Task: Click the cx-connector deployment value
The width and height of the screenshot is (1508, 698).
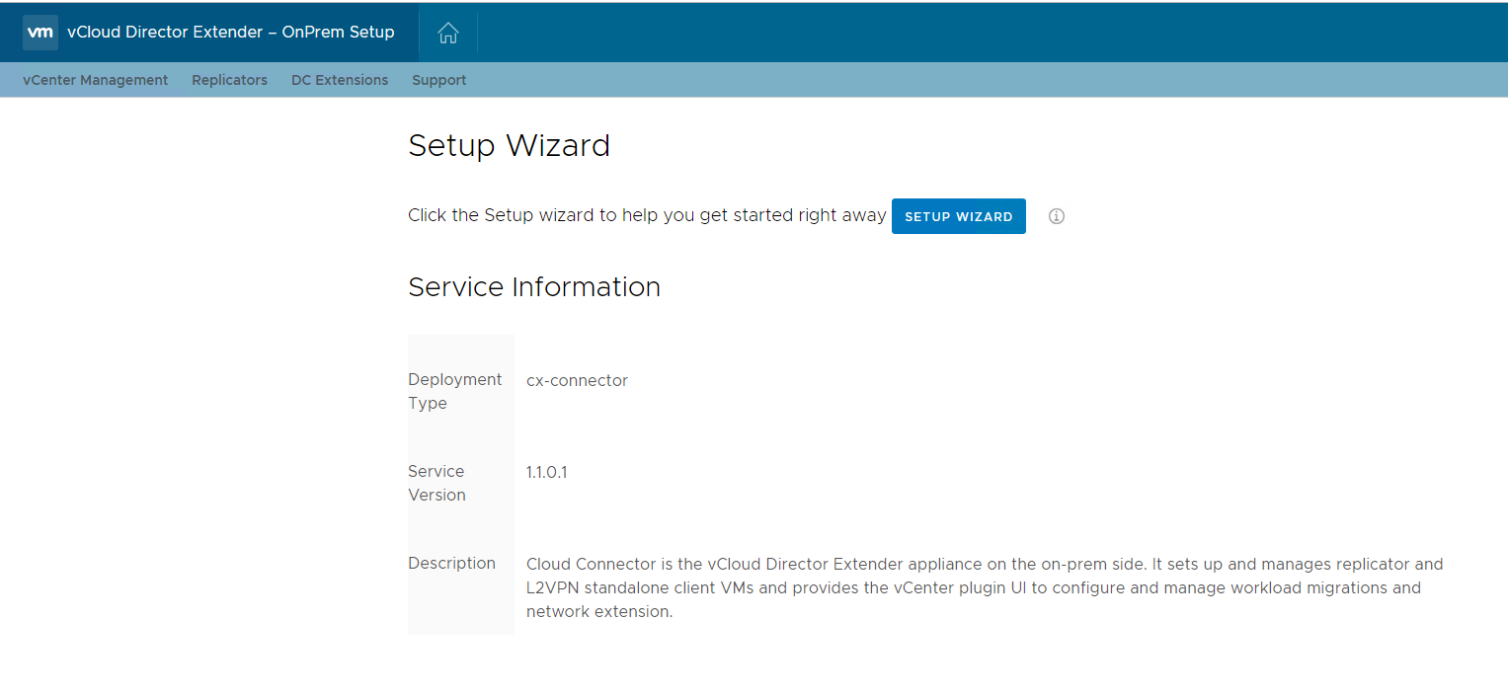Action: click(577, 380)
